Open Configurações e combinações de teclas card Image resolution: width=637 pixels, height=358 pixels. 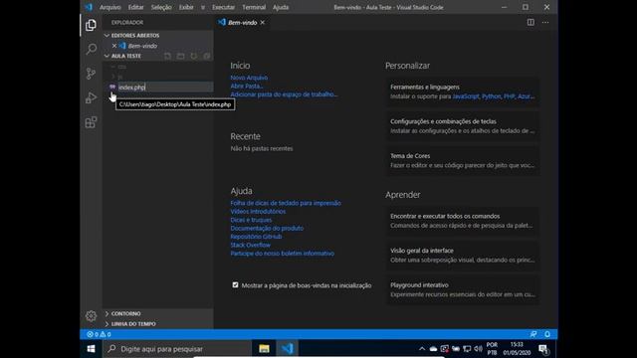(462, 126)
